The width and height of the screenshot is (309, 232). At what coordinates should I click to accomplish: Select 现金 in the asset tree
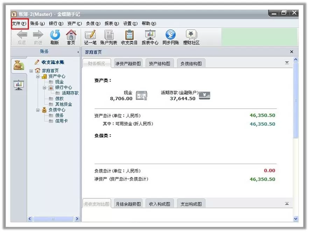[59, 82]
